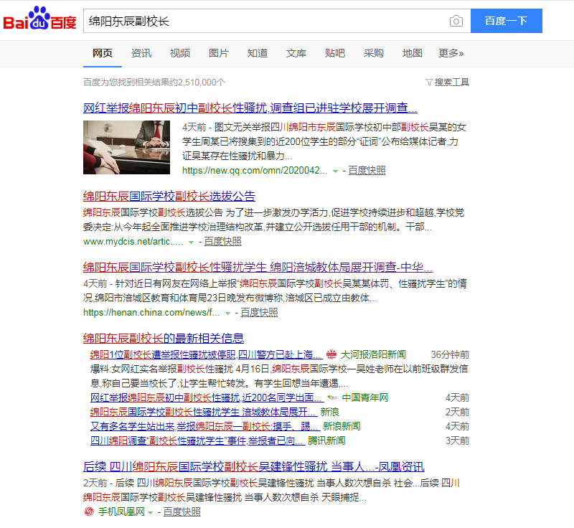Screen dimensions: 574x528
Task: Open news 绵阳1位副校长遭举报性骚扰被停职
Action: tap(206, 354)
